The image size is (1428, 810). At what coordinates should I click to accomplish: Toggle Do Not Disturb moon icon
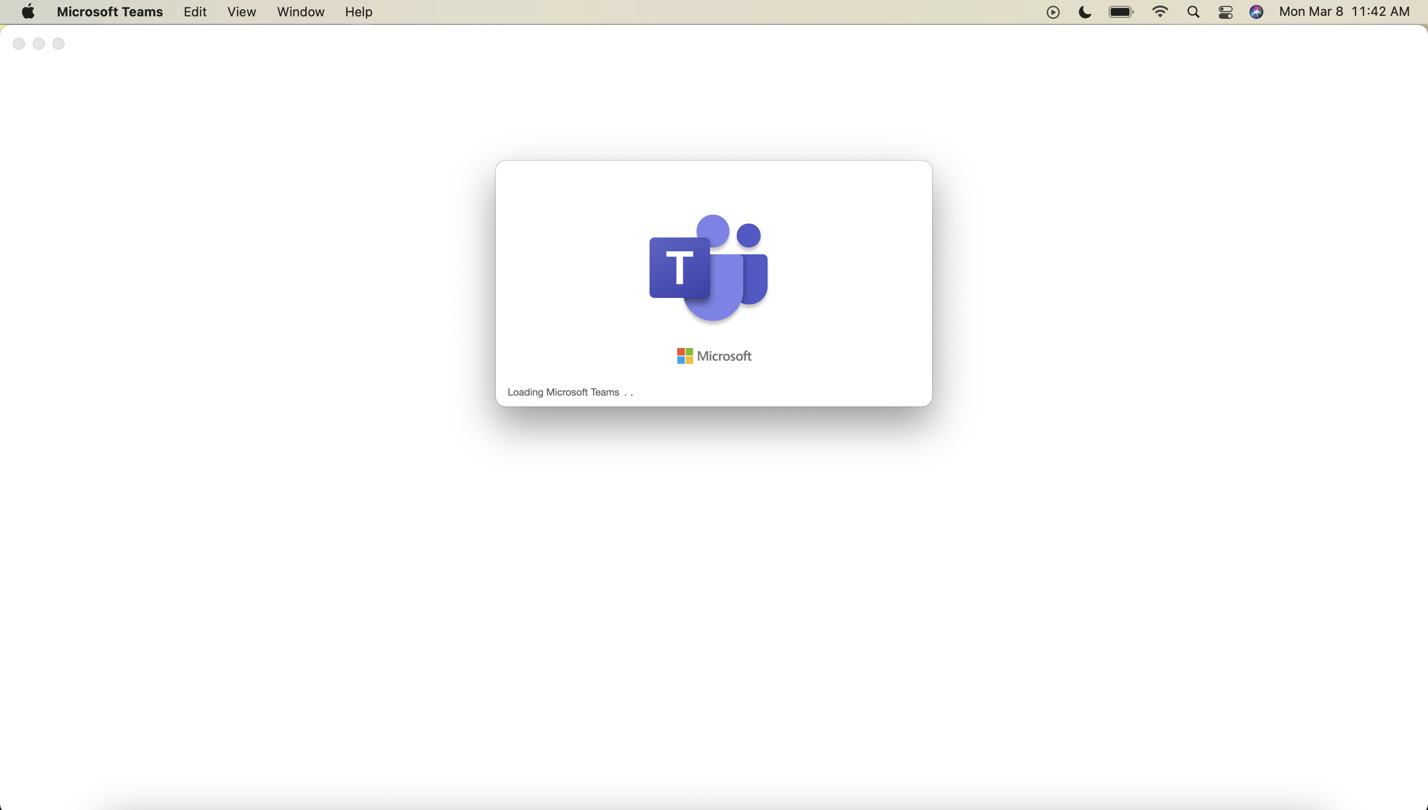point(1085,12)
